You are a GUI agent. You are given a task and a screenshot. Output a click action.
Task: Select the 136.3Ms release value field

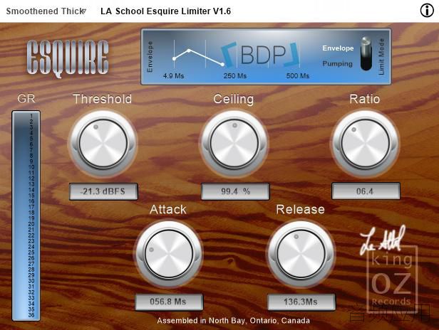click(x=301, y=302)
